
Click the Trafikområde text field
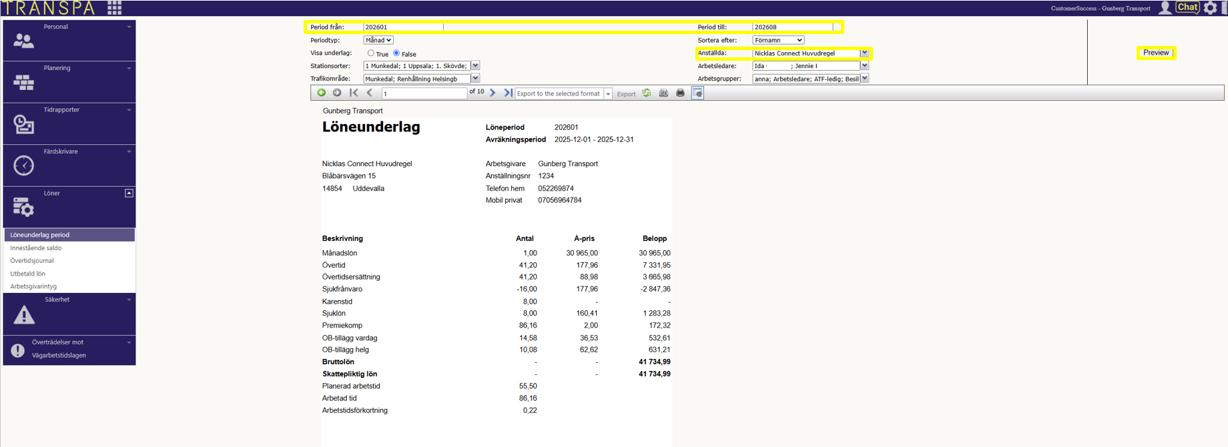point(416,78)
